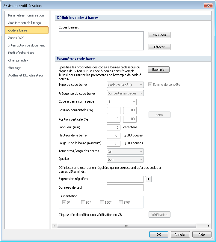Click the Codes barres list box

[101, 41]
